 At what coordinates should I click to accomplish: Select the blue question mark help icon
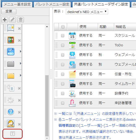pyautogui.click(x=11, y=112)
